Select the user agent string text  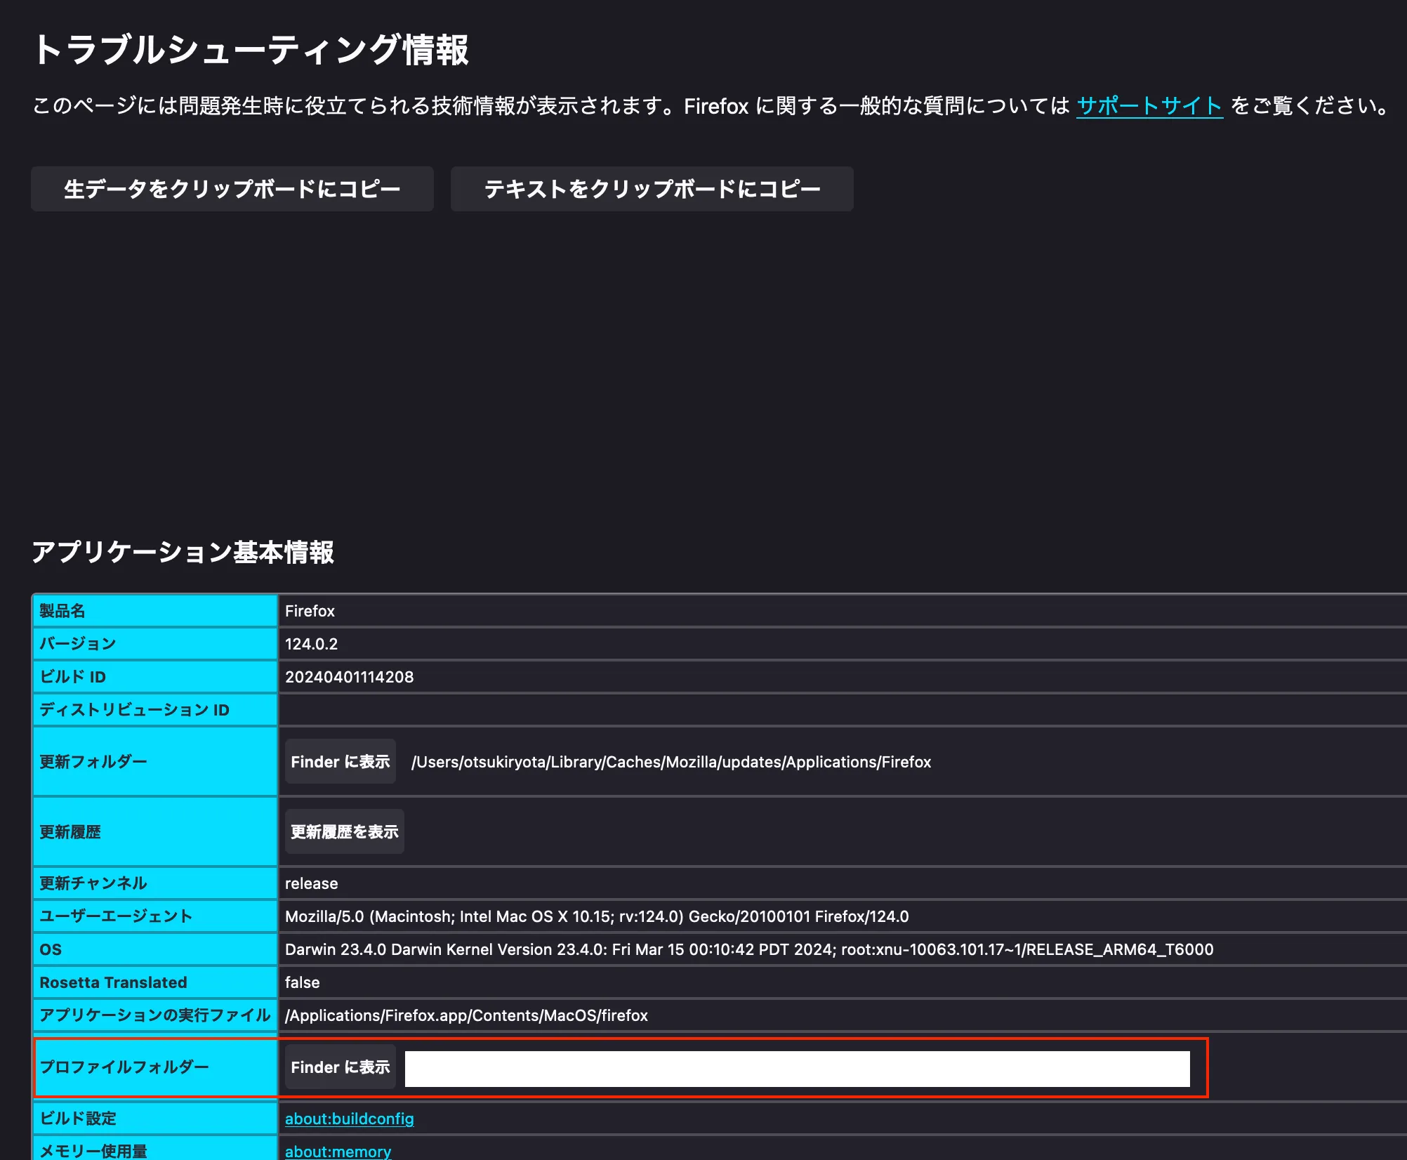pyautogui.click(x=597, y=916)
